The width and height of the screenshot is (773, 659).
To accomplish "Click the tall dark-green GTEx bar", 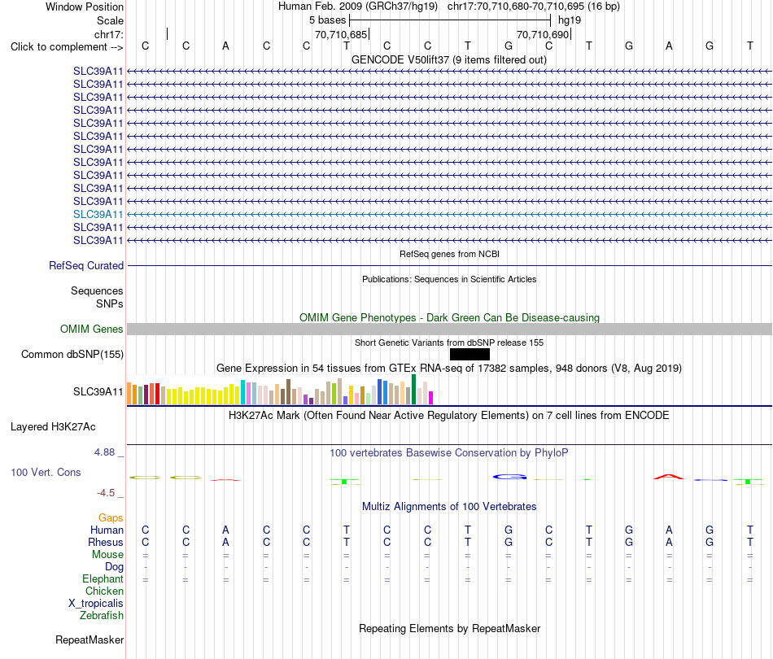I will (x=414, y=390).
